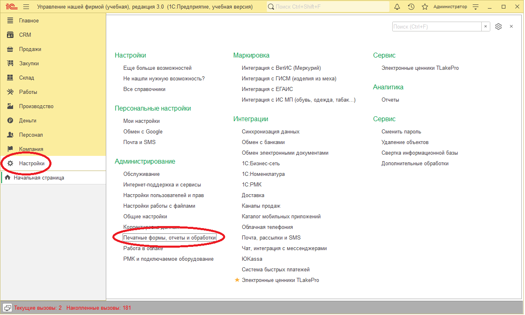This screenshot has height=315, width=525.
Task: Open favorites via the star icon
Action: (x=425, y=7)
